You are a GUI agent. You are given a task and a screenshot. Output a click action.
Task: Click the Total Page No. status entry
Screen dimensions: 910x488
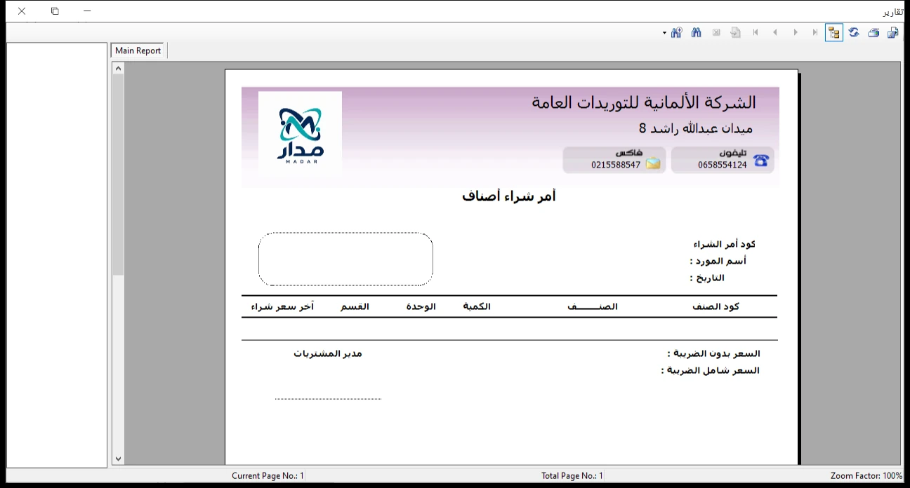click(x=572, y=476)
